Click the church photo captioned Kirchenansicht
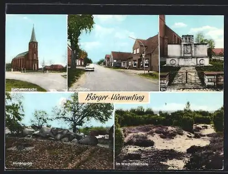 click(x=36, y=53)
